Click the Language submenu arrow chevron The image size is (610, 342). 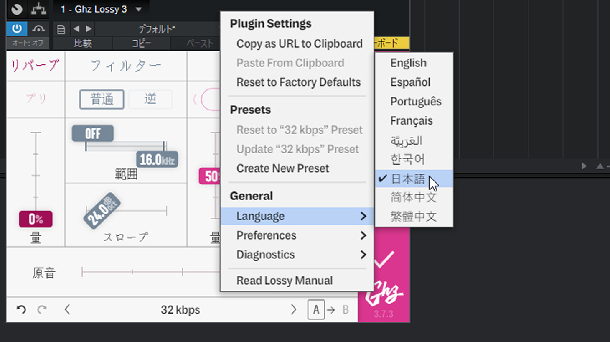[x=363, y=216]
